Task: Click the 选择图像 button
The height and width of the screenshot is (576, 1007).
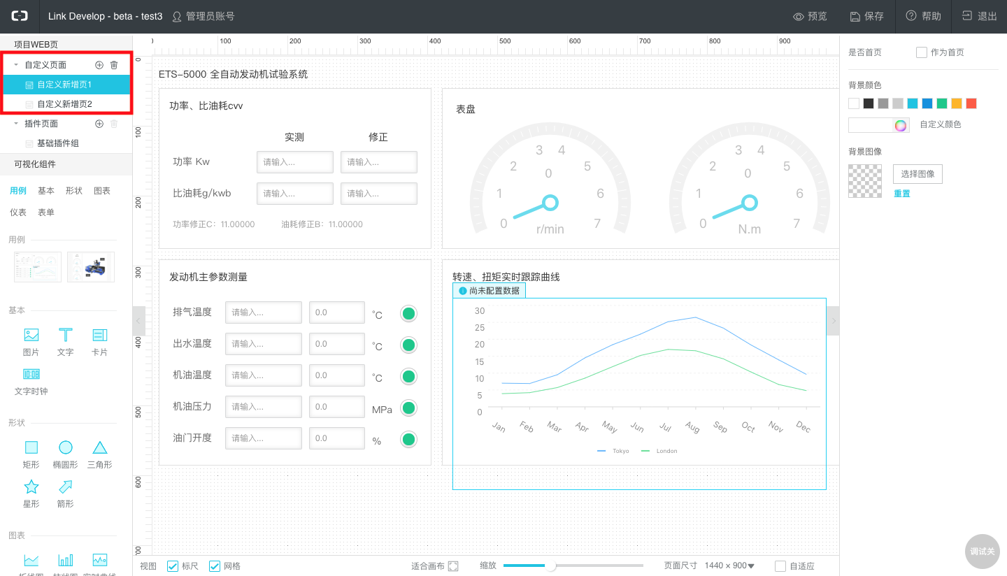Action: click(917, 174)
